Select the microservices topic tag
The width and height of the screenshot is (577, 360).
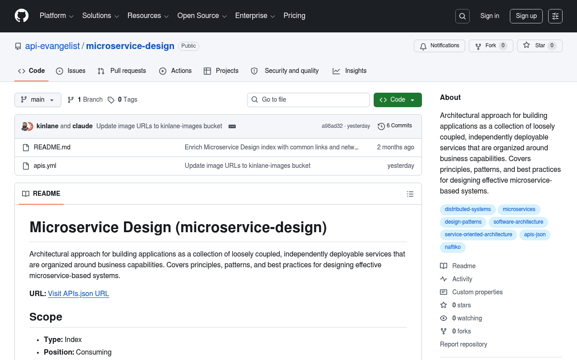click(x=519, y=210)
